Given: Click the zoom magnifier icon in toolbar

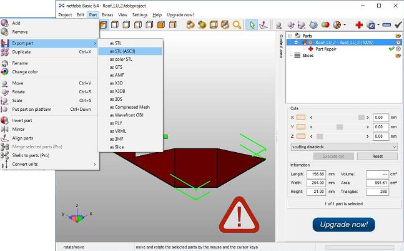Looking at the screenshot, I should pos(237,25).
